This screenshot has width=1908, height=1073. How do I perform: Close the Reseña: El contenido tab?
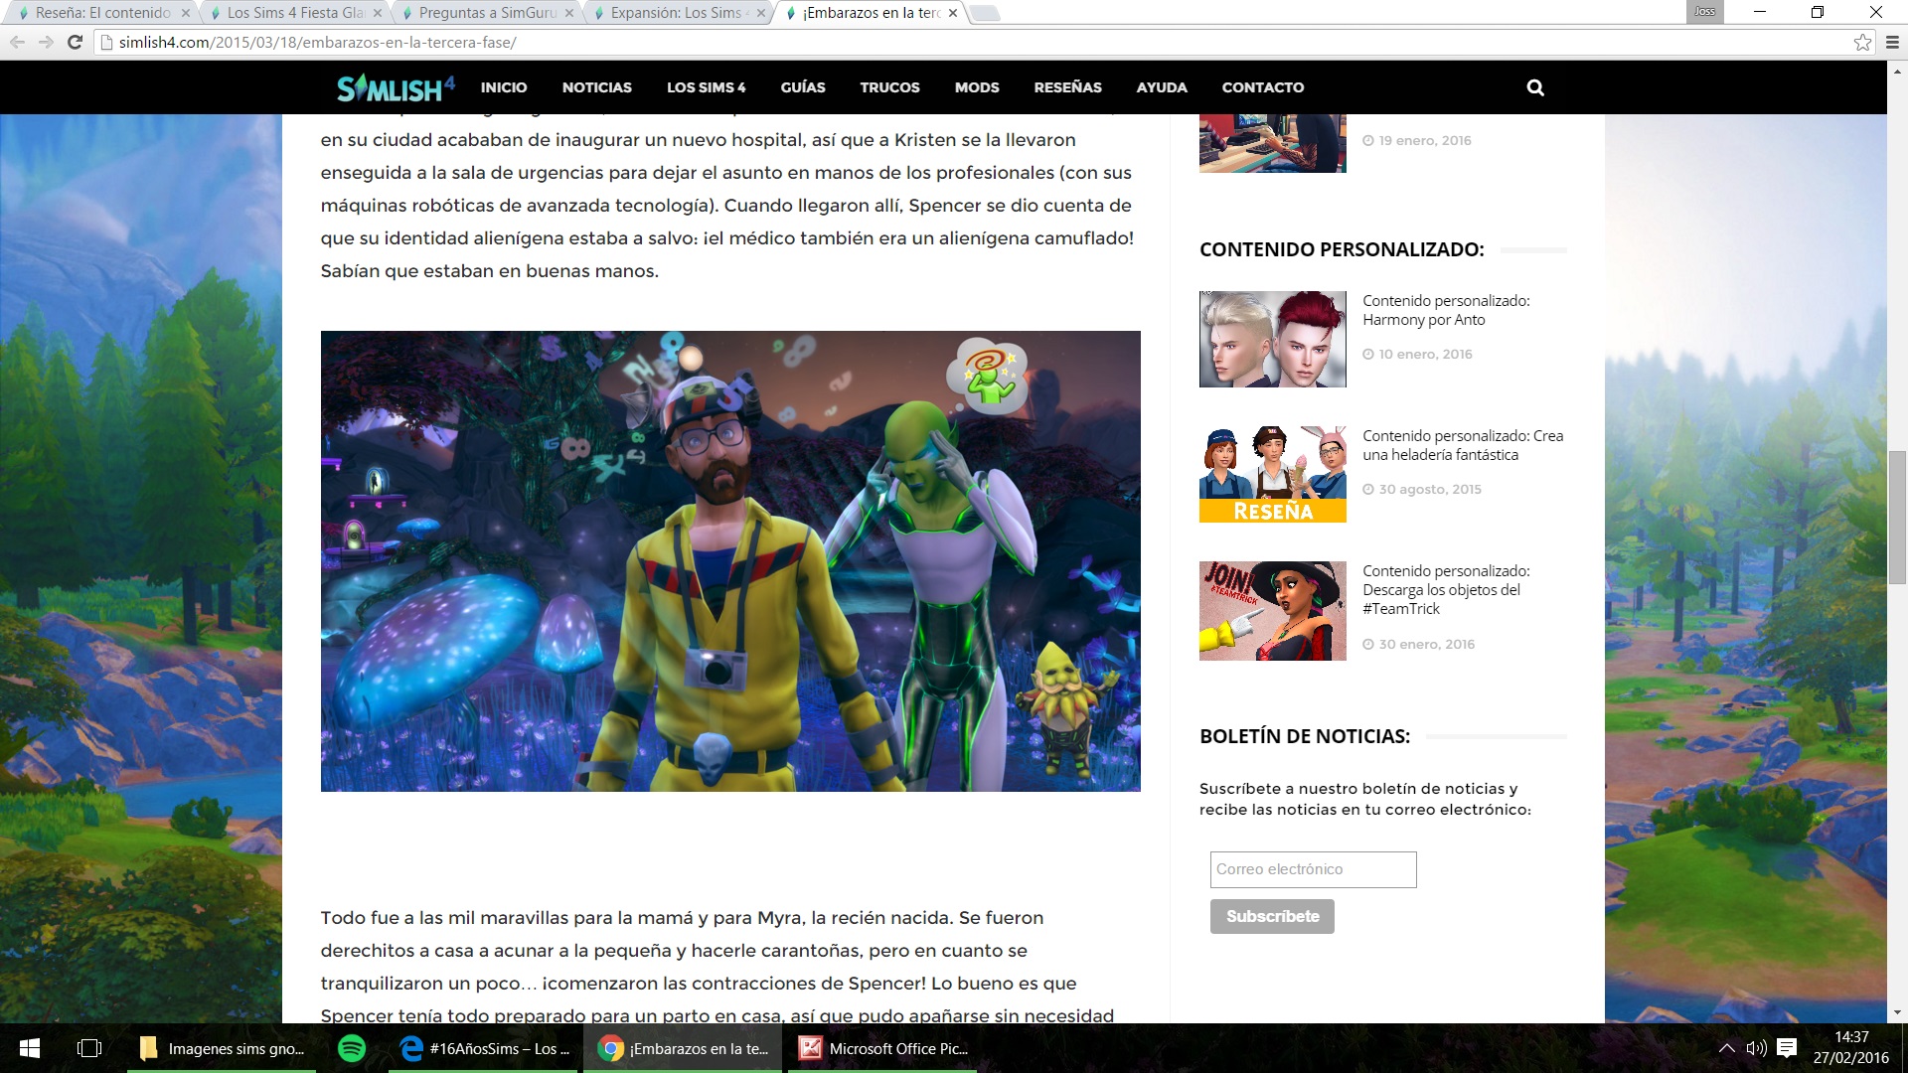tap(185, 13)
